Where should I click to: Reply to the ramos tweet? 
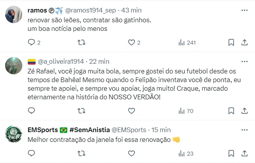[x=32, y=42]
